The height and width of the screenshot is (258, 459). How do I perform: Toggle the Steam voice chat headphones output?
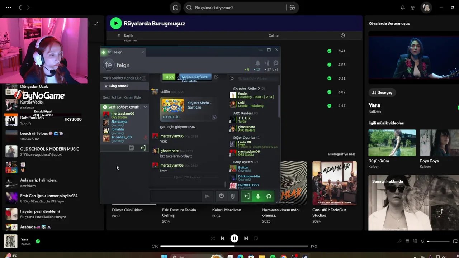[269, 196]
